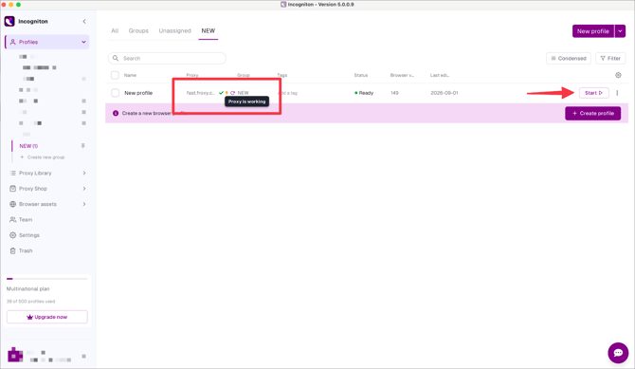Click the user avatar at bottom left
The image size is (635, 369).
pos(15,355)
